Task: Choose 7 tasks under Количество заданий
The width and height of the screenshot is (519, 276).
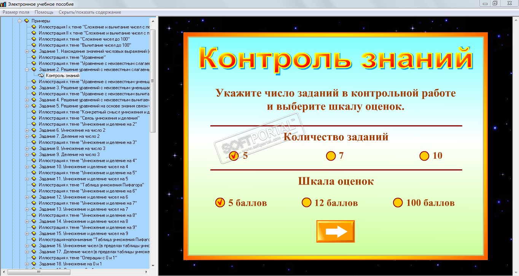Action: click(x=331, y=156)
